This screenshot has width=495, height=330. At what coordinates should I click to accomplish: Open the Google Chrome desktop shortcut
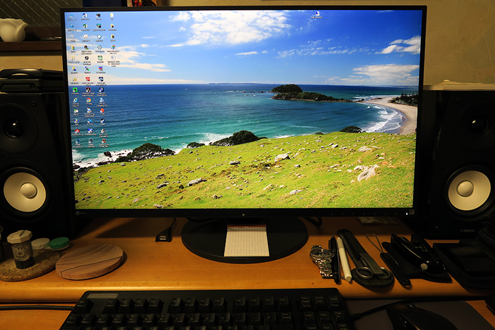(x=88, y=100)
